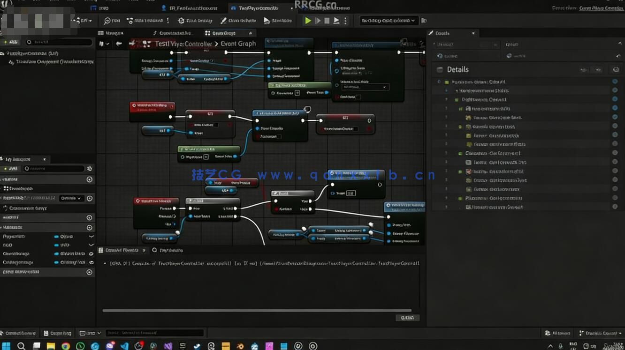Toggle visibility eye of third variable row
Viewport: 625px width, 350px height.
91,254
